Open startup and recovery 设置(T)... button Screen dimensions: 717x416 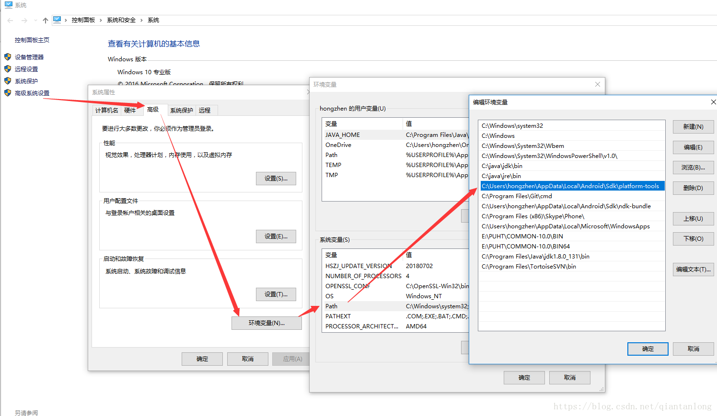pos(276,294)
